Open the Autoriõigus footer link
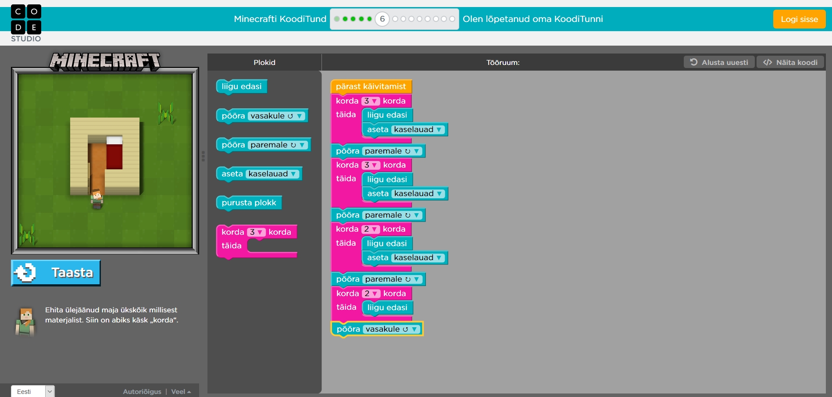The image size is (832, 397). coord(142,392)
